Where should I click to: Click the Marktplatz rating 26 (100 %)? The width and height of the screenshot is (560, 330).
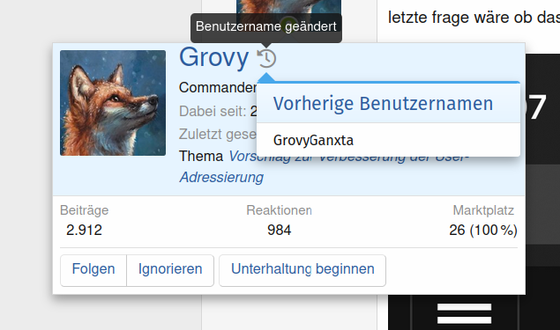pos(483,231)
